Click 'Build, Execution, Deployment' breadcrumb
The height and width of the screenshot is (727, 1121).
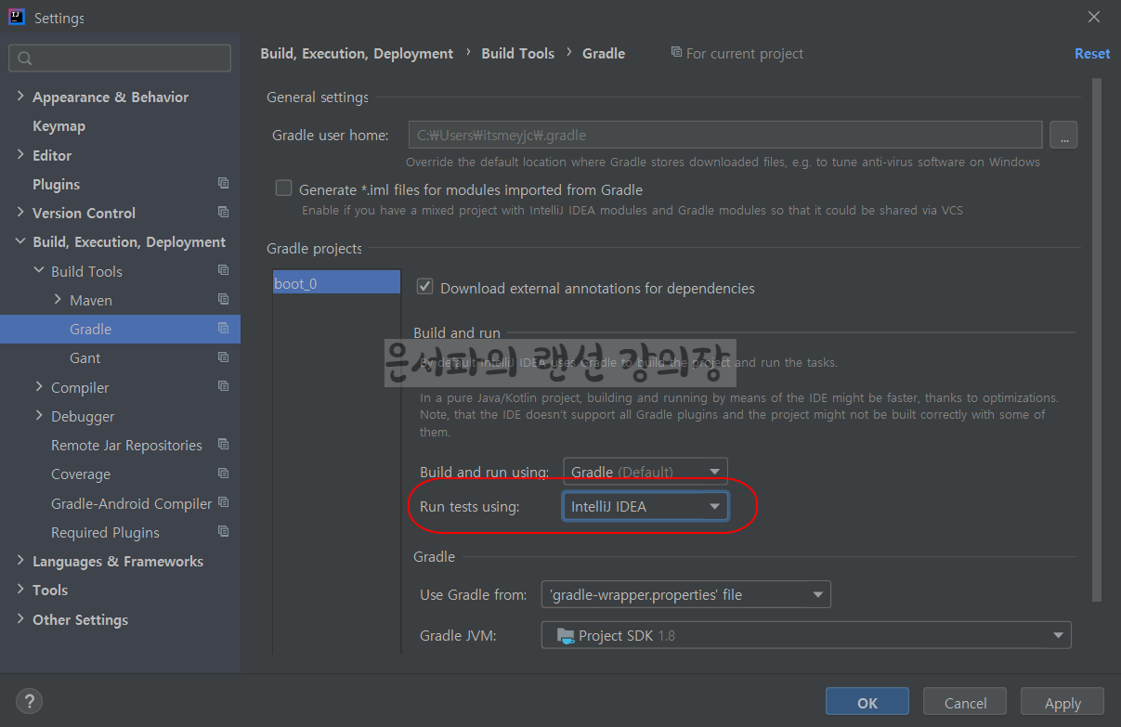coord(357,53)
